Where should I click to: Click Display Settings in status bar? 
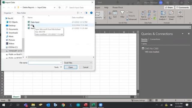coord(138,100)
